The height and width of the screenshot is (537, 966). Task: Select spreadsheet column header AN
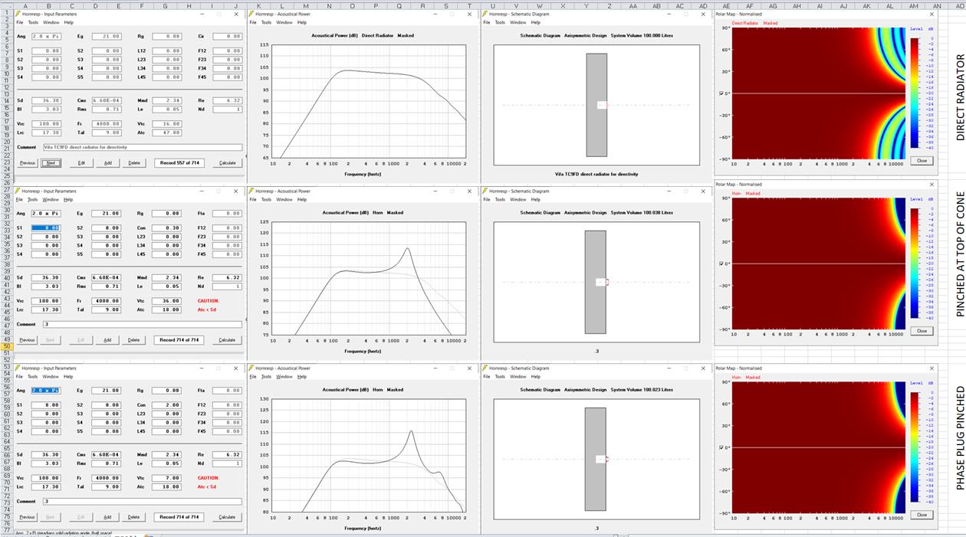click(937, 5)
